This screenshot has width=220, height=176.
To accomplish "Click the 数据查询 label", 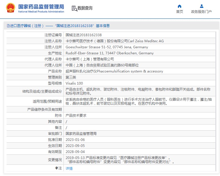I will pyautogui.click(x=85, y=8).
